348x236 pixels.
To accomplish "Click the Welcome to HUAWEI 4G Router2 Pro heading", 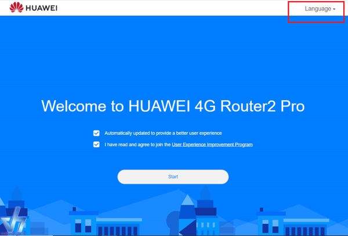I will pos(173,106).
